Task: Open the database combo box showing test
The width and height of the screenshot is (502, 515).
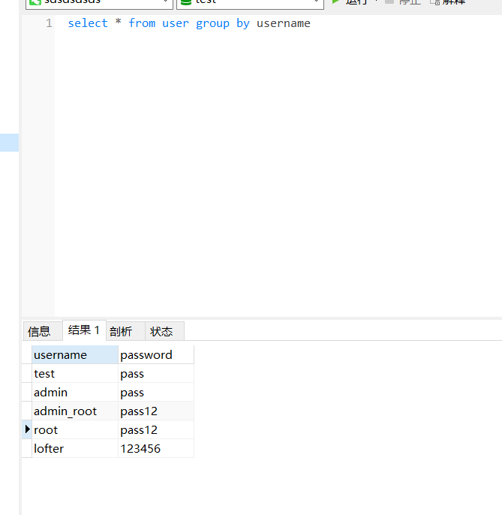Action: pos(250,3)
